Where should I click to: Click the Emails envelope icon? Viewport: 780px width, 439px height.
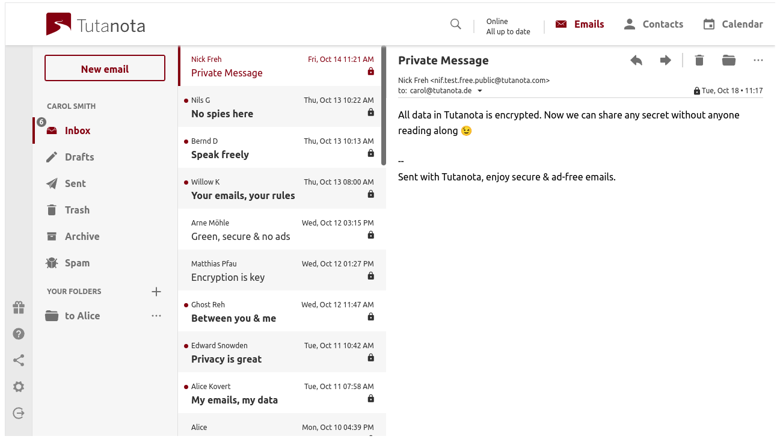(x=561, y=24)
